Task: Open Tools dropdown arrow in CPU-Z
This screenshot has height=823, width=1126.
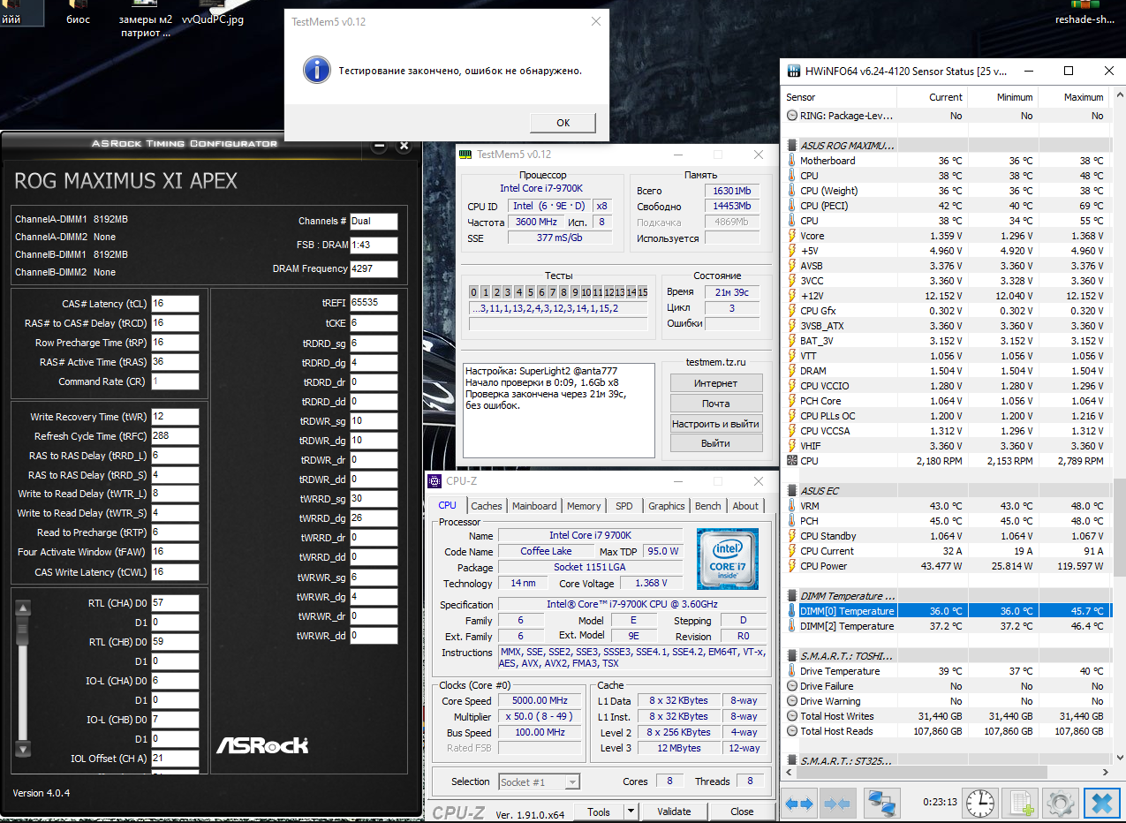Action: (631, 812)
